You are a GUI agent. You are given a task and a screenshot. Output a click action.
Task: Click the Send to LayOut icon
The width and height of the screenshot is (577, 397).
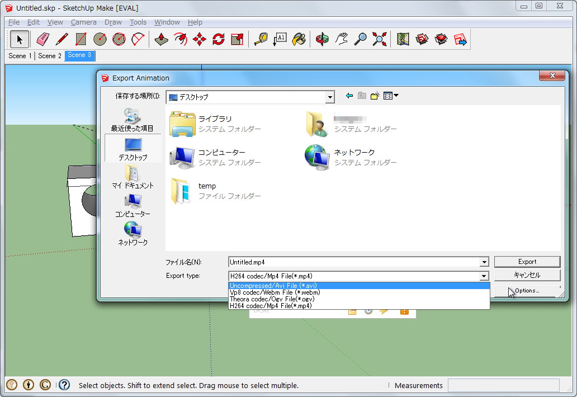pyautogui.click(x=460, y=39)
